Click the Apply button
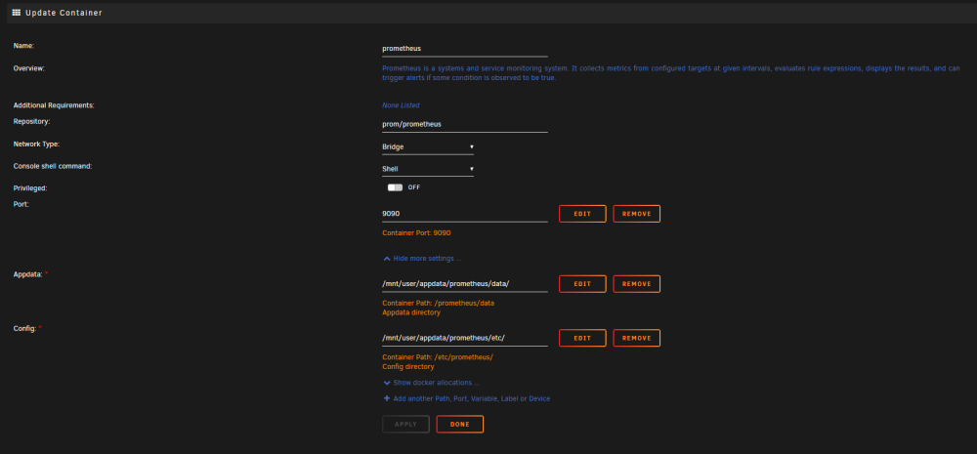Screen dimensions: 977x454 [405, 424]
